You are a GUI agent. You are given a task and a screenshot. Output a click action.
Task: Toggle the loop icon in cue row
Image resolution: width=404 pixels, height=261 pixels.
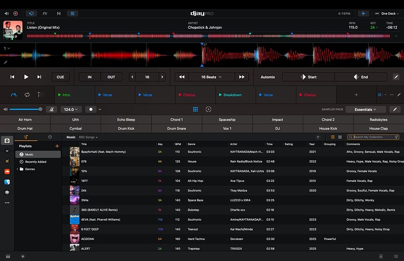point(27,95)
